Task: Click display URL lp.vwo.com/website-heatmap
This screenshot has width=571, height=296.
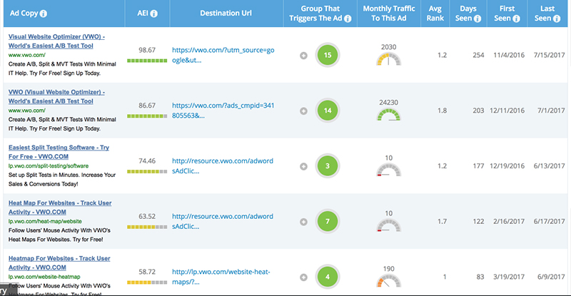Action: (44, 277)
